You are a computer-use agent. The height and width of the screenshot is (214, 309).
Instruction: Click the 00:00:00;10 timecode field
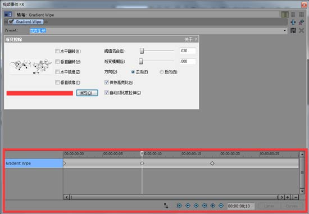click(x=240, y=206)
